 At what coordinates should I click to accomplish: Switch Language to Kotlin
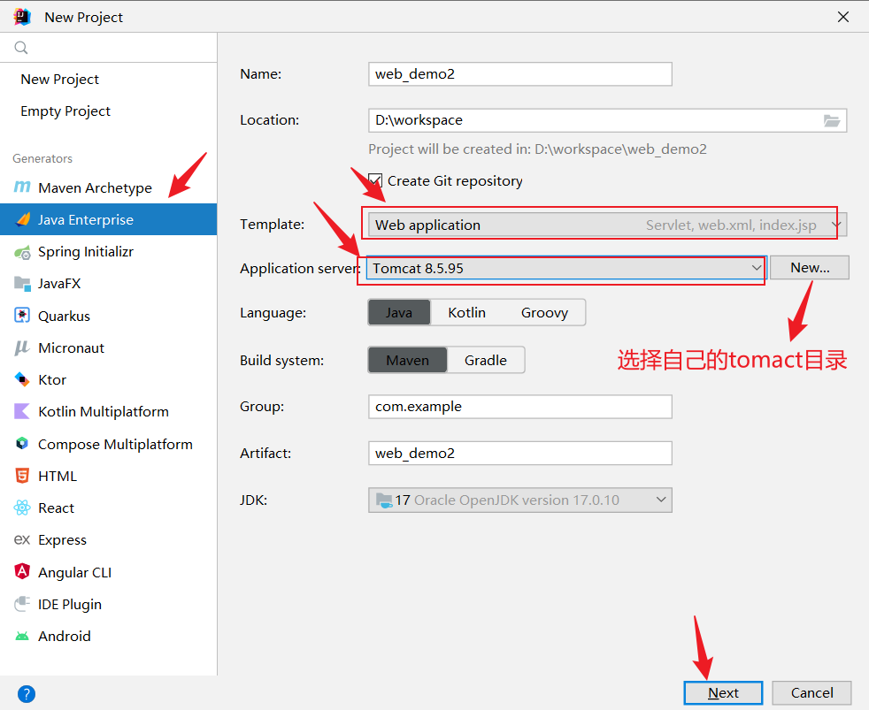pyautogui.click(x=466, y=312)
